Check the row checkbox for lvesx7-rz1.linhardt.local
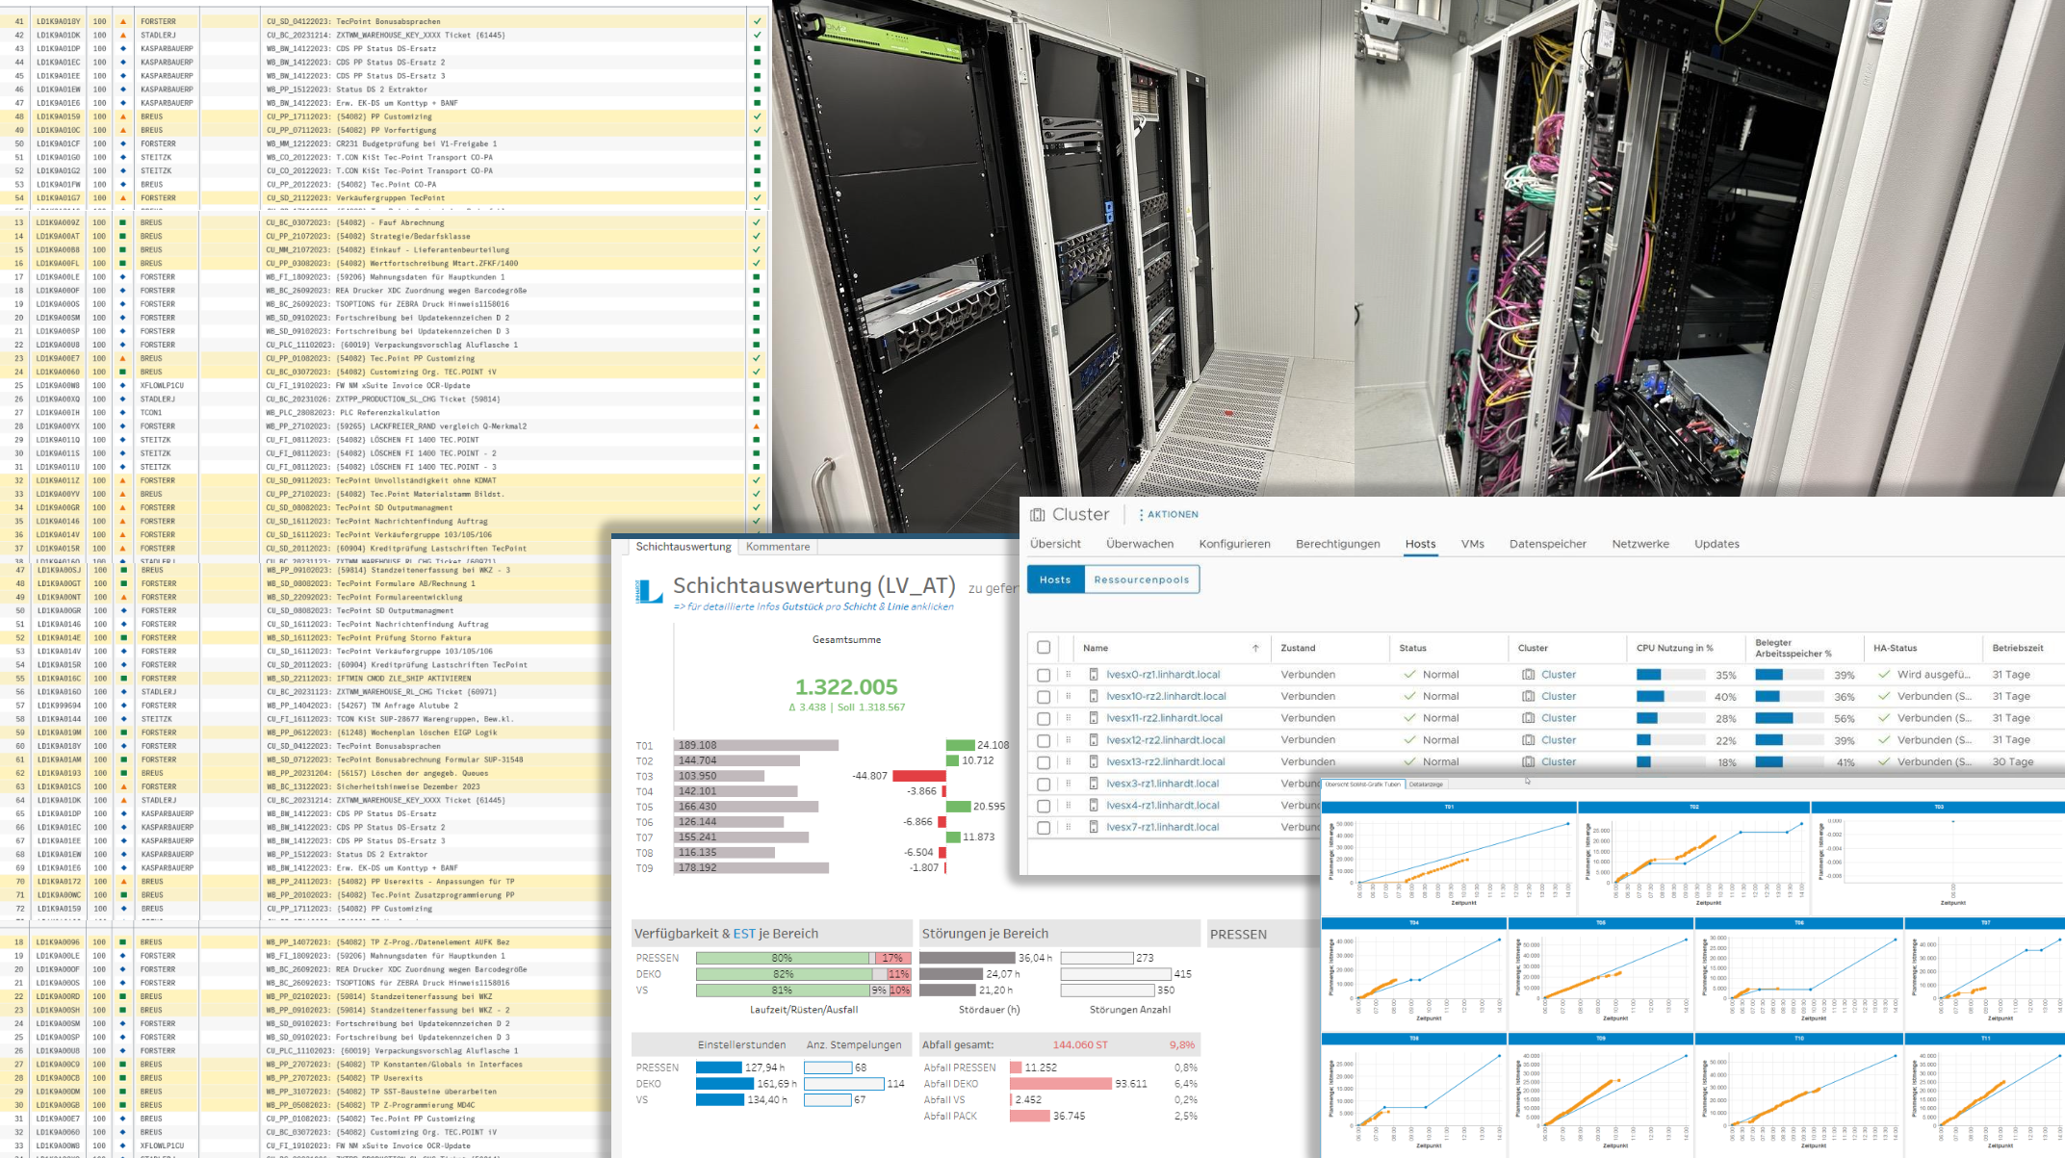Image resolution: width=2065 pixels, height=1158 pixels. click(1044, 827)
